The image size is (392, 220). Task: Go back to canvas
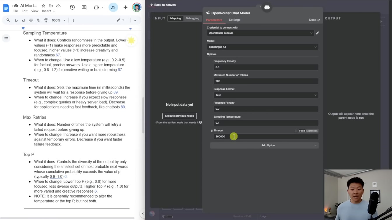[163, 5]
